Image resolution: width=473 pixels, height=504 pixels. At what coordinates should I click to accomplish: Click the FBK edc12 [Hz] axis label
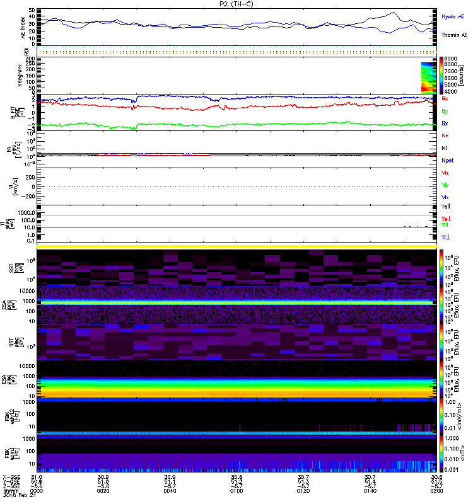coord(12,416)
